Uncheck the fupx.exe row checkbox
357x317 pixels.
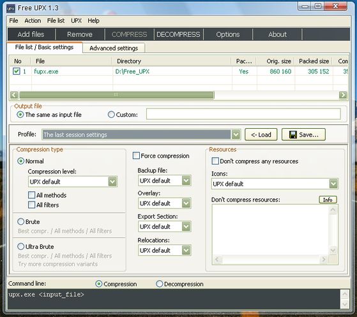(x=17, y=71)
